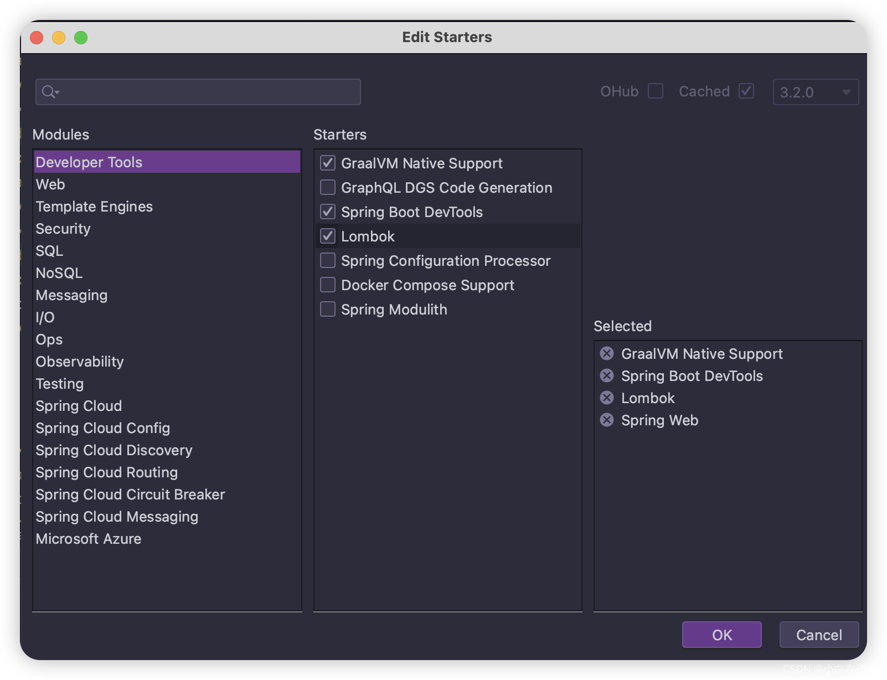Remove Spring Boot DevTools from Selected list
The width and height of the screenshot is (887, 680).
click(x=607, y=375)
